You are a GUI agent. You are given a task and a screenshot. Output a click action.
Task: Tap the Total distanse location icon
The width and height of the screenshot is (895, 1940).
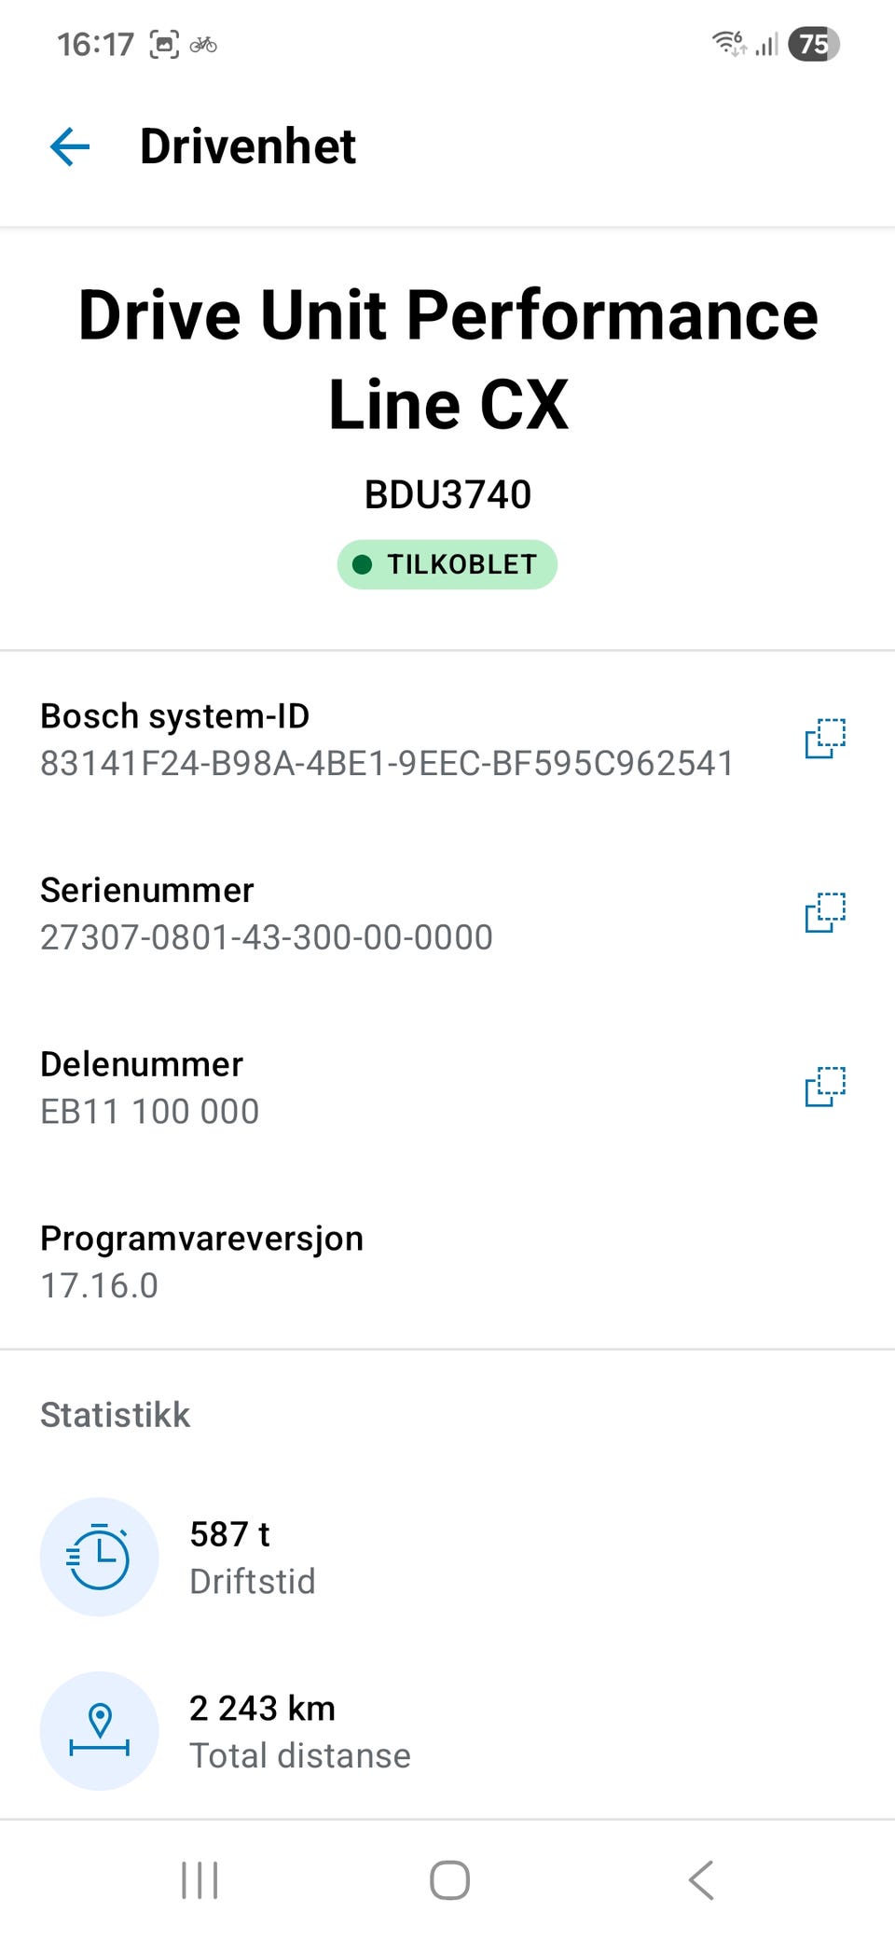99,1731
